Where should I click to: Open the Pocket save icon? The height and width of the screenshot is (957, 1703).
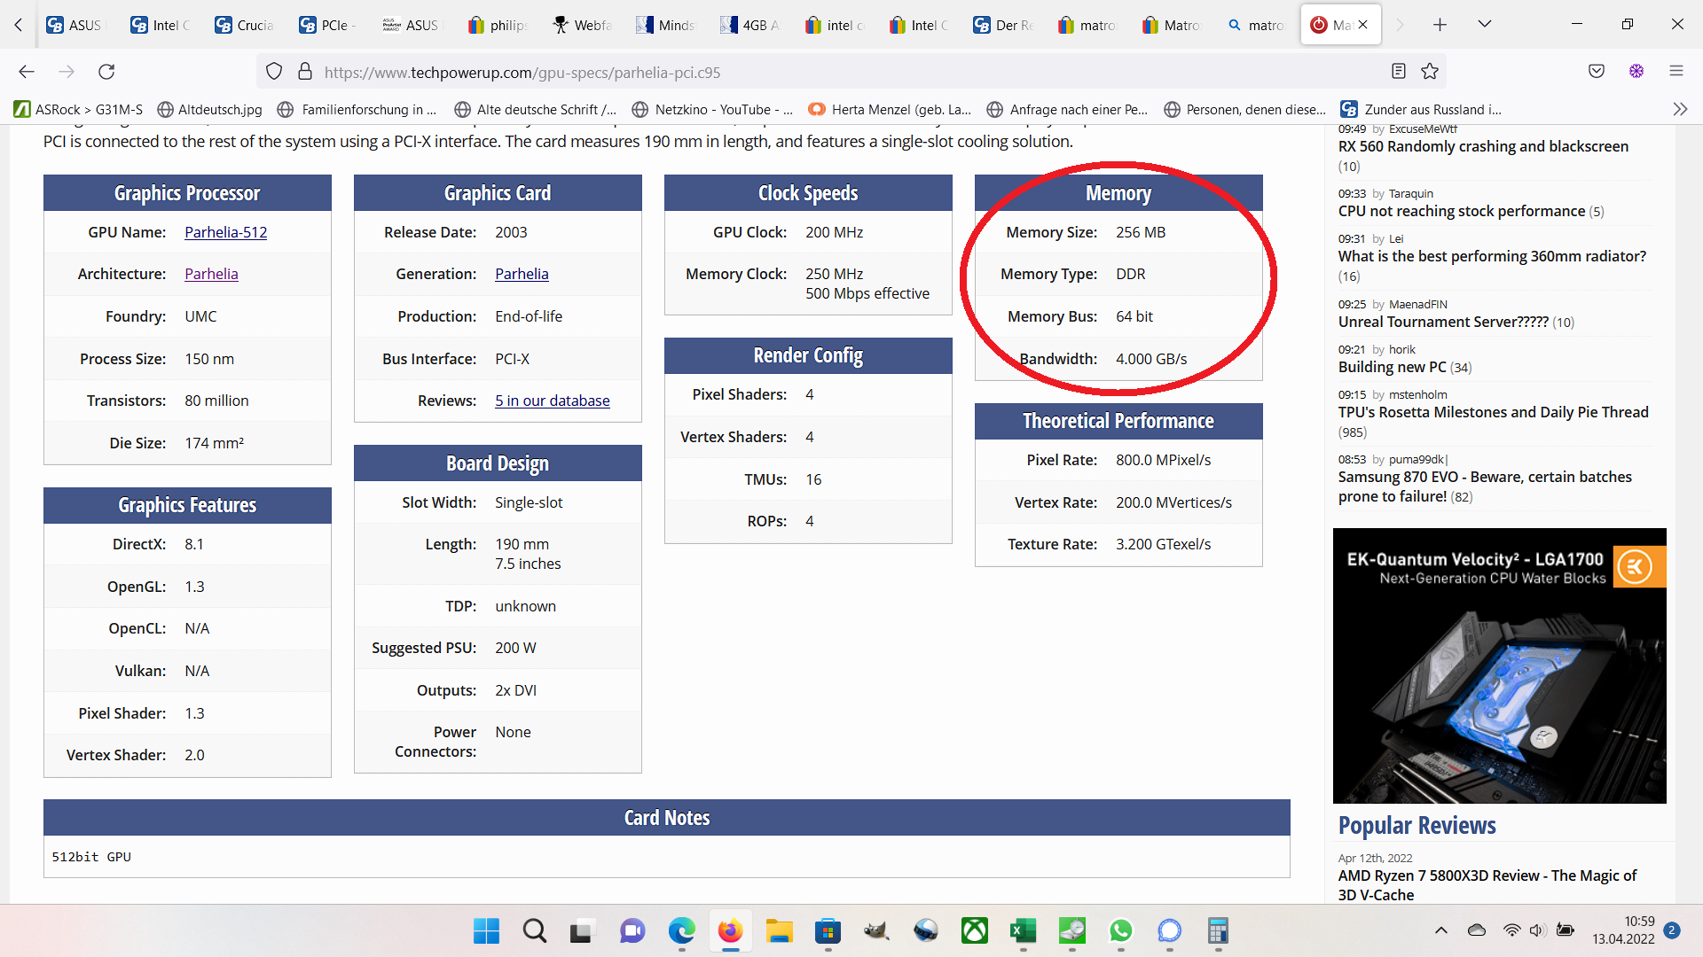[x=1597, y=72]
